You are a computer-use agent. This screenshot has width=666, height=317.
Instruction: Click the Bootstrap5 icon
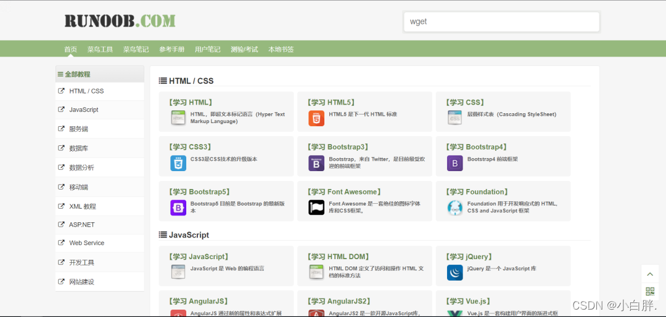[178, 207]
